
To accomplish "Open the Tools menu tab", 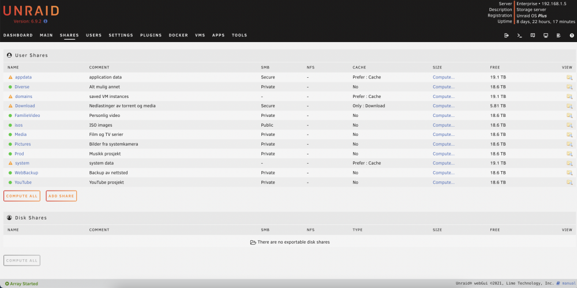I will pos(239,35).
